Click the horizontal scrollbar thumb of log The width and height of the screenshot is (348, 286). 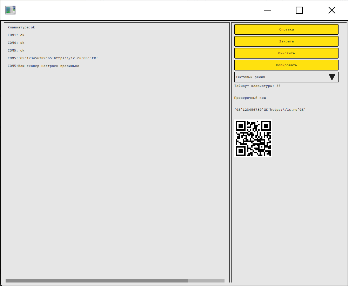[97, 281]
